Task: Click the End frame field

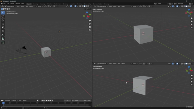Action: pyautogui.click(x=87, y=101)
